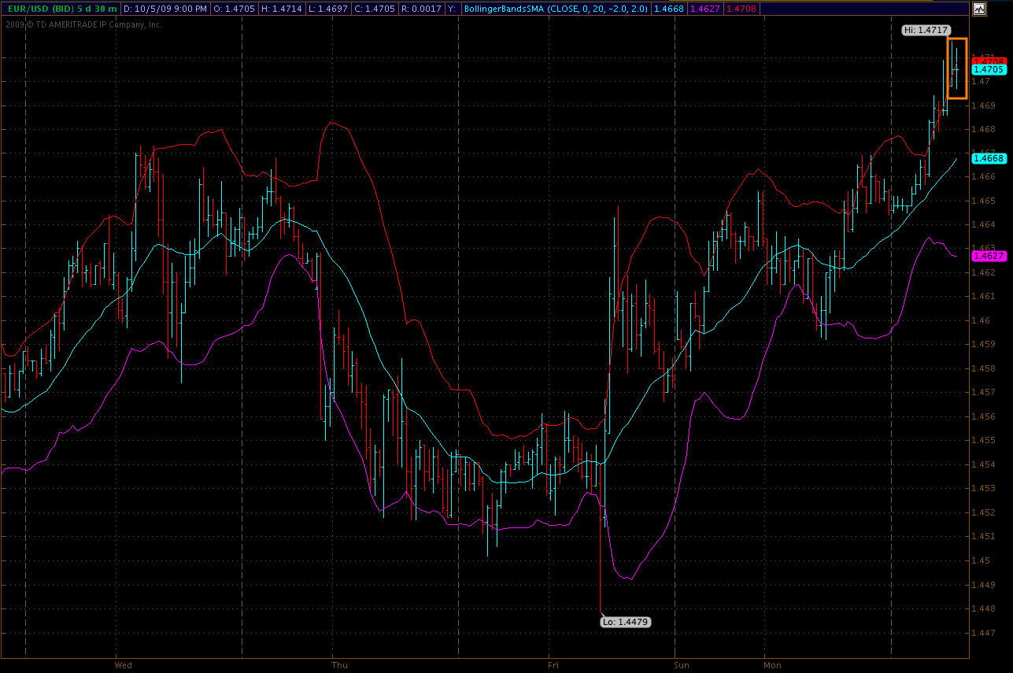Viewport: 1013px width, 673px height.
Task: Select the orange-highlighted latest price bar
Action: 956,68
